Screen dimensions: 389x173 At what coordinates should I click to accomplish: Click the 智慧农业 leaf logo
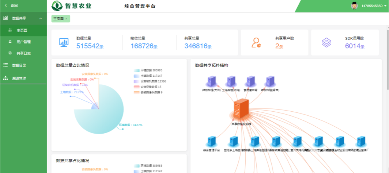[57, 6]
